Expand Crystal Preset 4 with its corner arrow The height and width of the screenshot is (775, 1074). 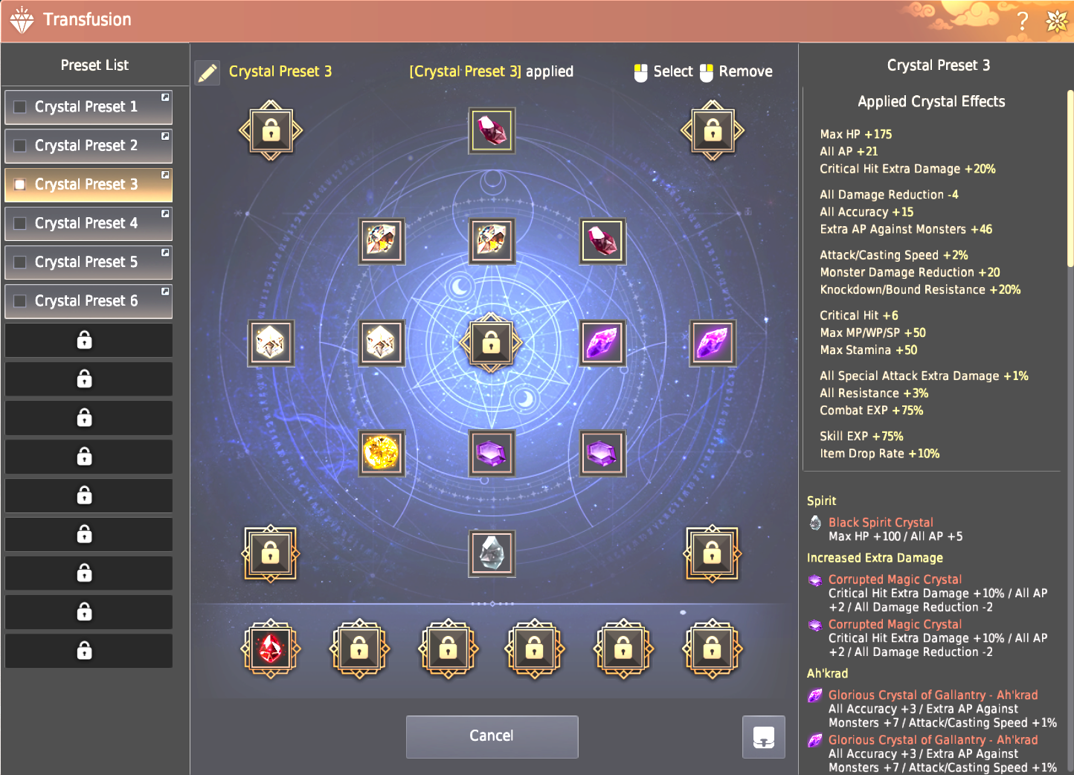tap(165, 213)
